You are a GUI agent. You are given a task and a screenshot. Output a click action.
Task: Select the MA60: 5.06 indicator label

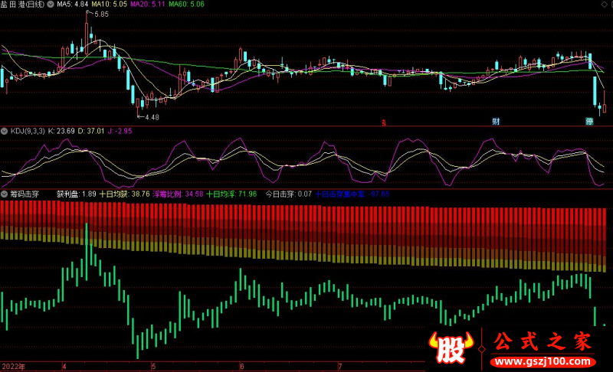click(x=188, y=5)
